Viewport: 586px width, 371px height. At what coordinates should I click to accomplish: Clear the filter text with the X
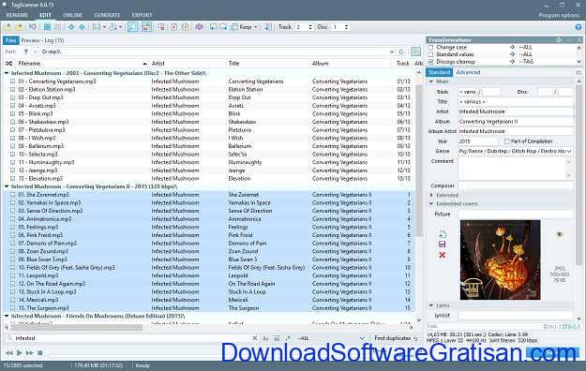click(x=255, y=338)
